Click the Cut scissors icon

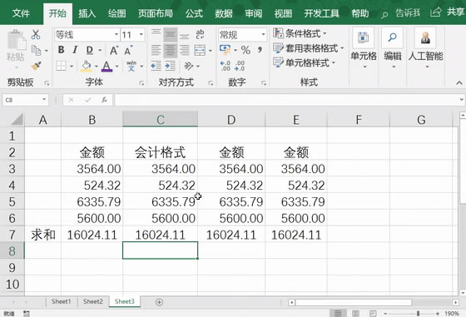[x=36, y=34]
